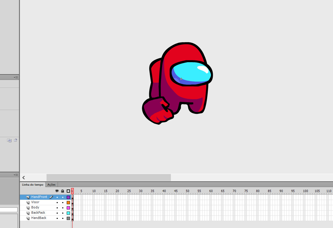
Task: Click the Edit Symbol Properties icon in left panel
Action: pos(16,140)
